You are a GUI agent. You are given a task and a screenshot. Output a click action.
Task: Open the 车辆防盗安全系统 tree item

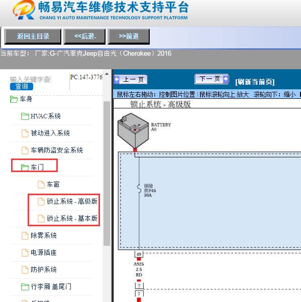57,150
